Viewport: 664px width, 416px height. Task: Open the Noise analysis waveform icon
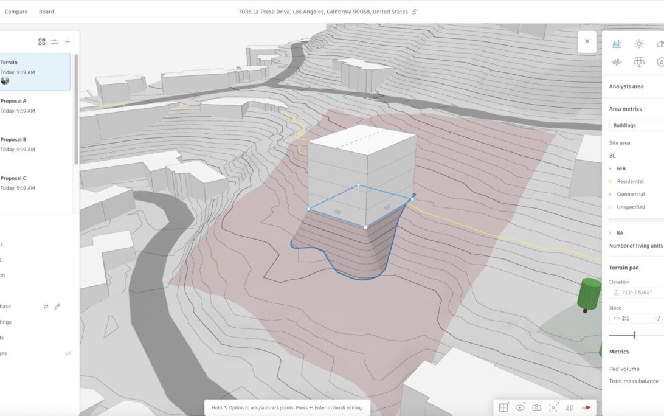point(617,62)
